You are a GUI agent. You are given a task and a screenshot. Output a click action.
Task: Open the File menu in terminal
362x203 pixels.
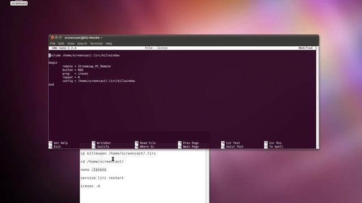tap(53, 43)
